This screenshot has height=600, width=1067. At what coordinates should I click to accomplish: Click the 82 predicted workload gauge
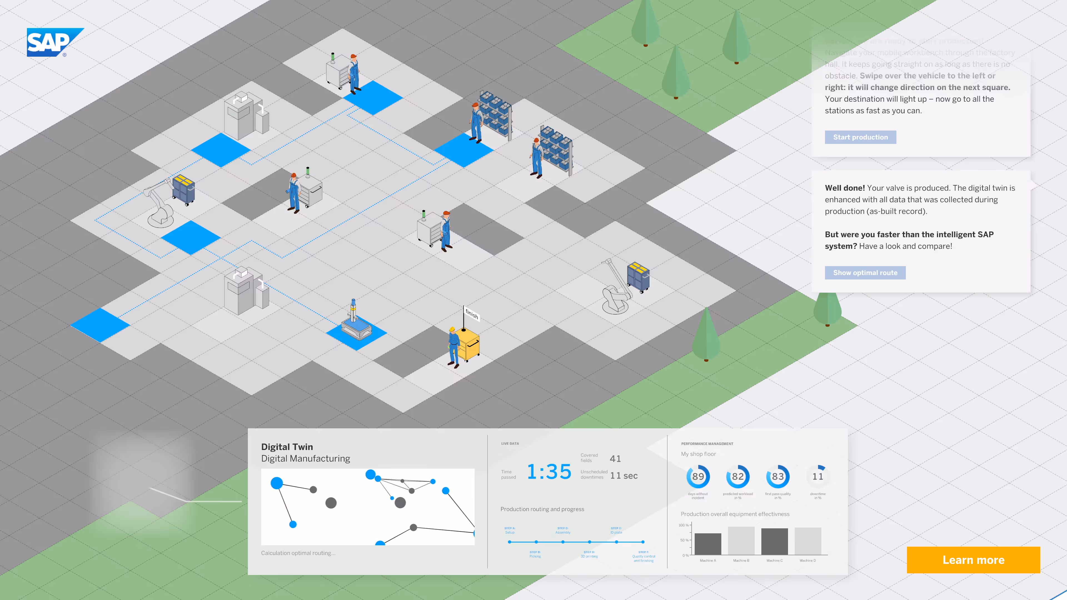tap(738, 477)
